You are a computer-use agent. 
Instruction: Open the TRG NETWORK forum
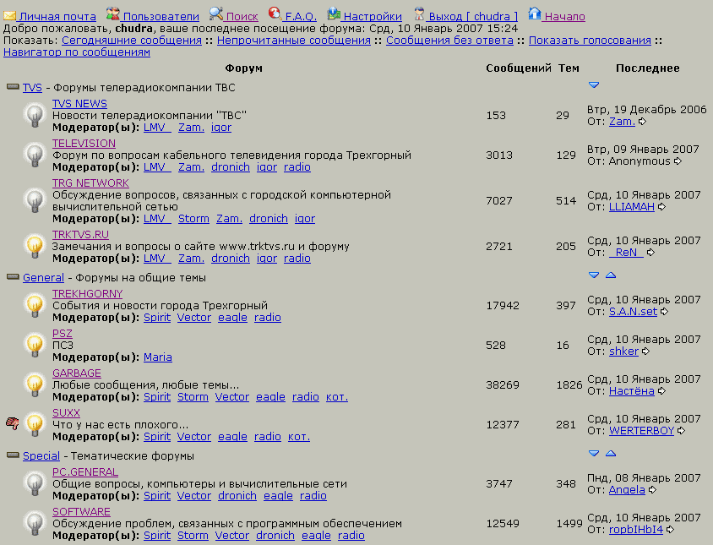click(x=90, y=183)
